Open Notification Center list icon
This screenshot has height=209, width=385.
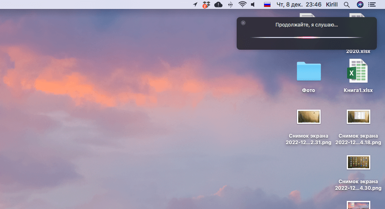click(372, 4)
